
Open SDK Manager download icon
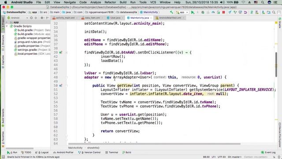263,12
